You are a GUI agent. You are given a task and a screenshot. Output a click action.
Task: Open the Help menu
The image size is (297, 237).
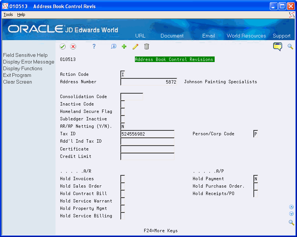point(21,14)
